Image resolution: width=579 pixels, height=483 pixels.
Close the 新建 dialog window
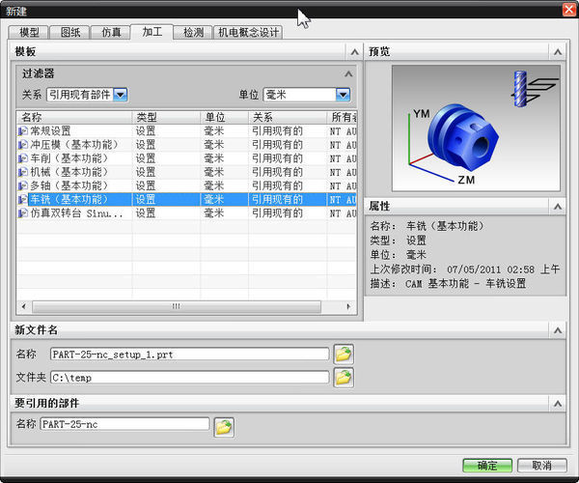point(569,10)
